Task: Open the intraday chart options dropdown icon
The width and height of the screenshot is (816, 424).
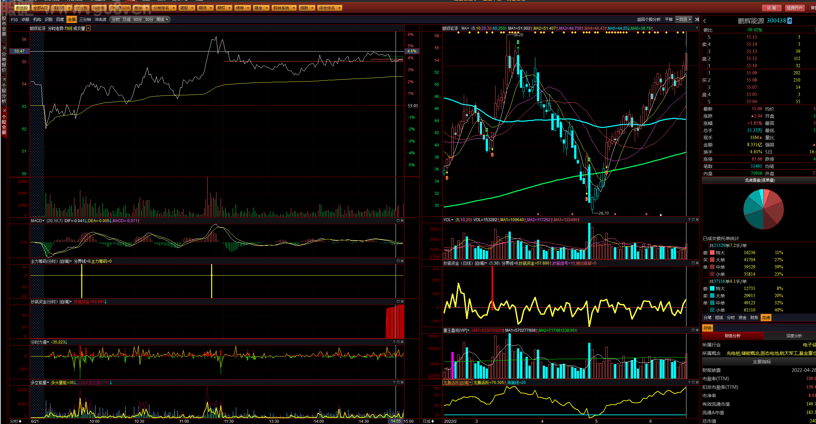Action: coord(88,28)
